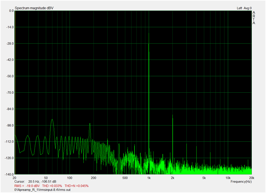The image size is (266, 193).
Task: Click the -70.0 y-axis label
Action: [9, 93]
